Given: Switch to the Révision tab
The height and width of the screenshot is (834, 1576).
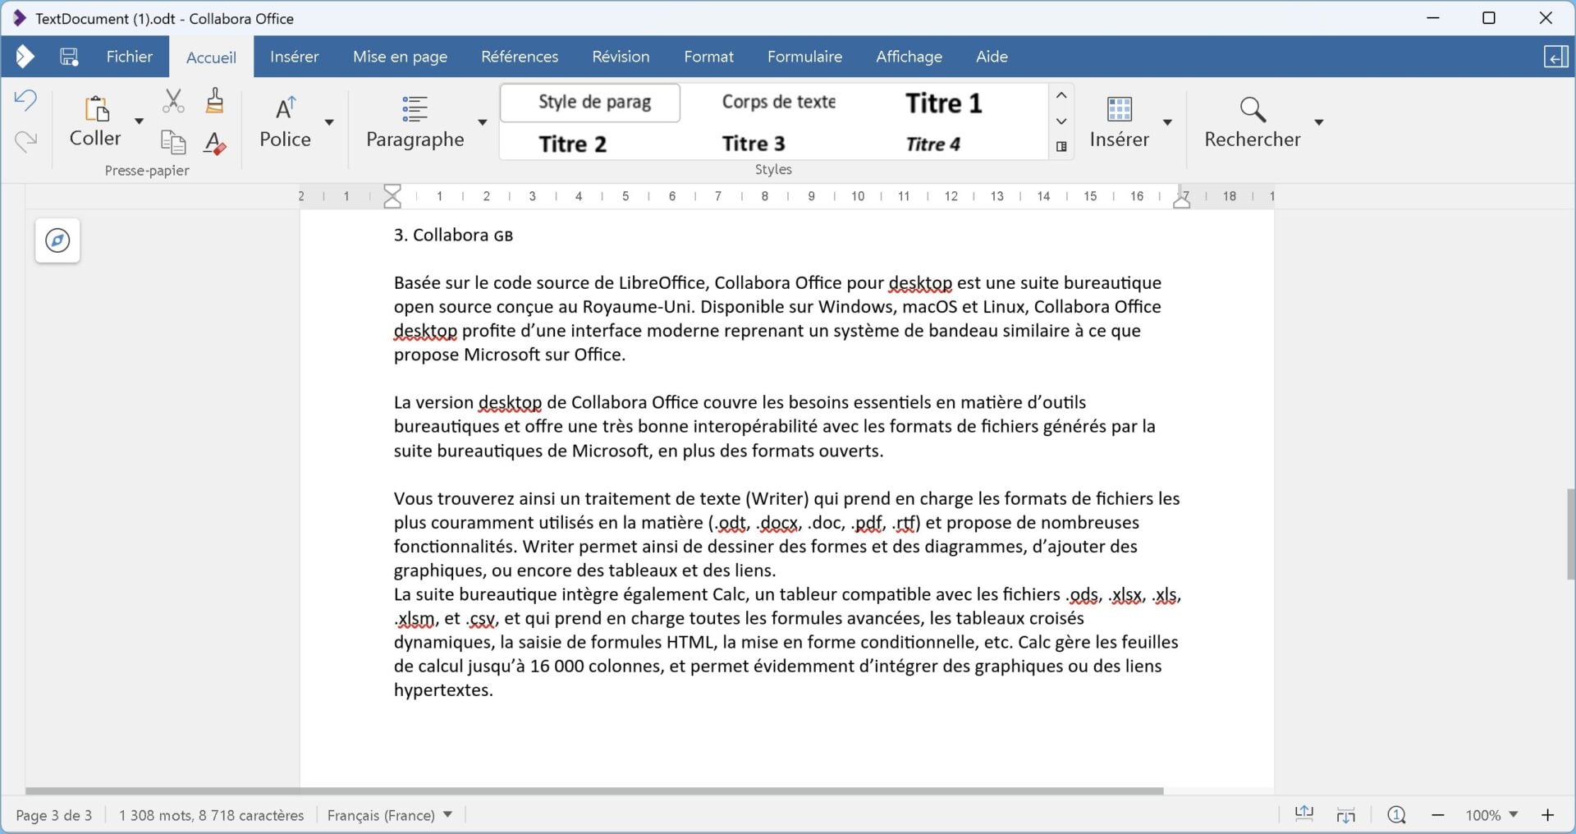Looking at the screenshot, I should coord(621,57).
